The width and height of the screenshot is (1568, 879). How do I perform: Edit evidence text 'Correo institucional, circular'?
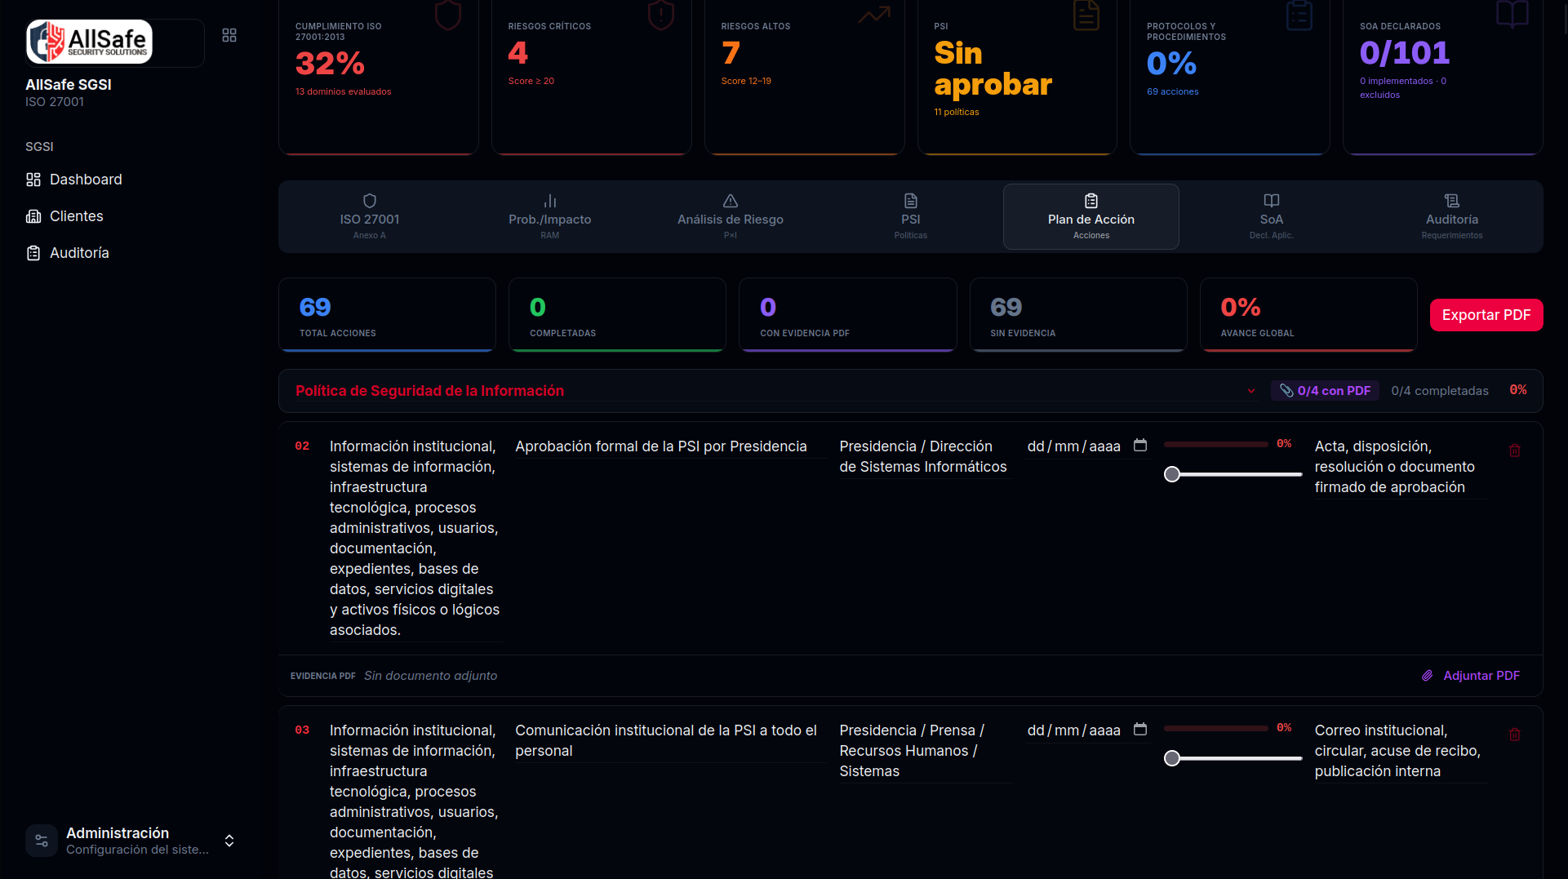pos(1401,751)
